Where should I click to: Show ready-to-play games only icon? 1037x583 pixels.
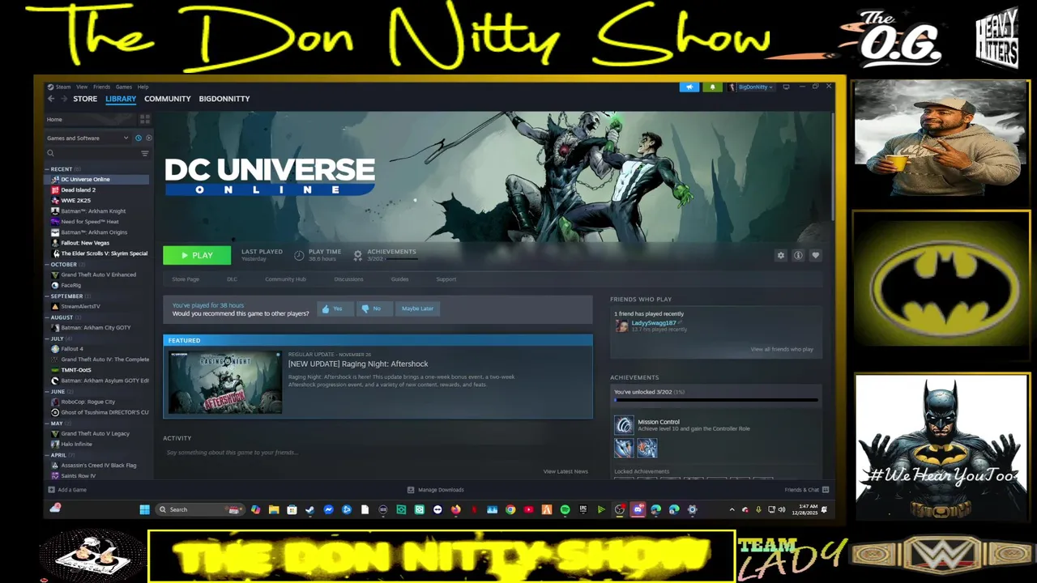[148, 138]
